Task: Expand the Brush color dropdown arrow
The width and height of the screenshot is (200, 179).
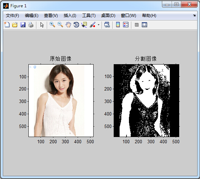Action: pos(98,25)
